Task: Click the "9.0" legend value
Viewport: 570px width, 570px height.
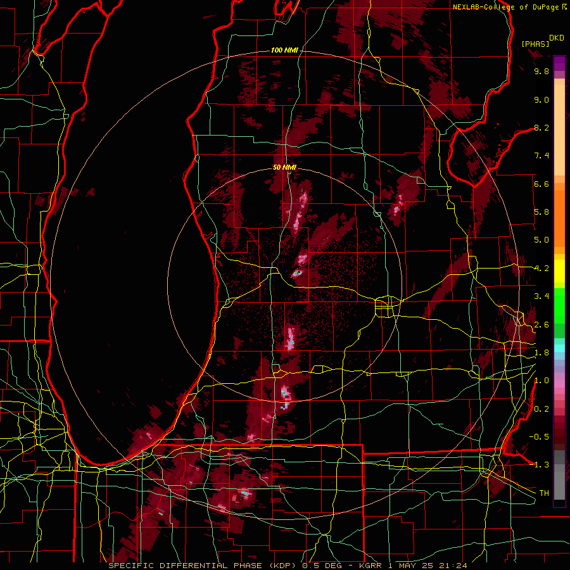Action: click(x=541, y=100)
